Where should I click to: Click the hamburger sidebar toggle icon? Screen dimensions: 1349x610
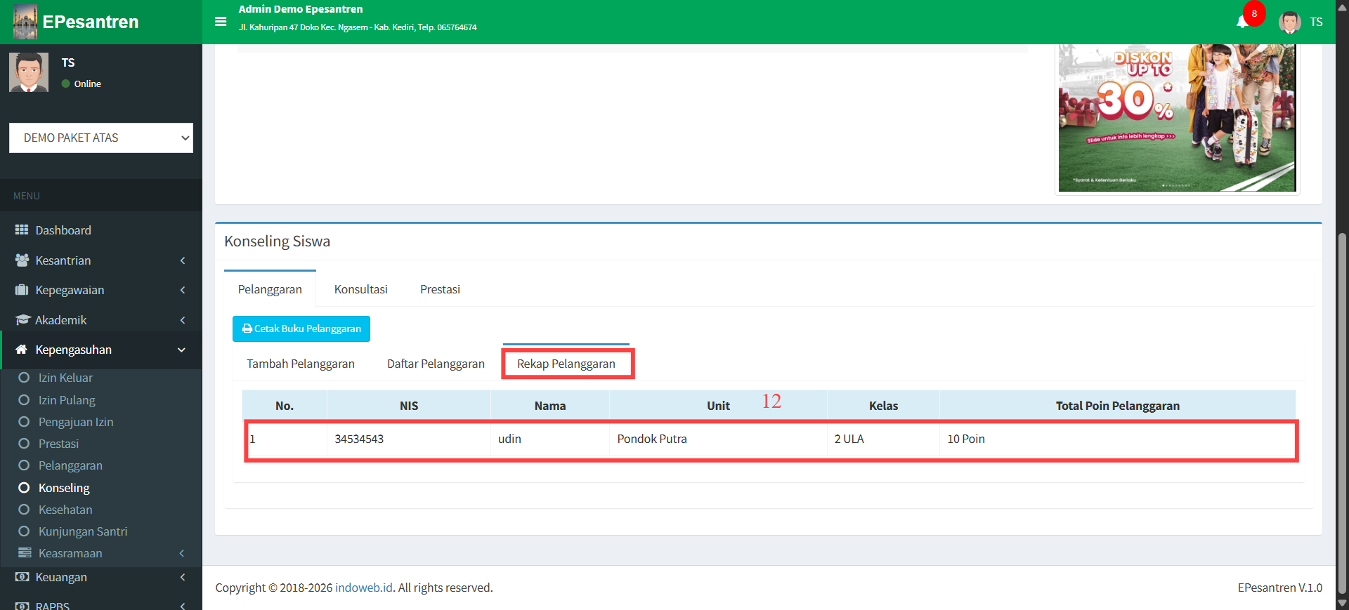coord(221,22)
